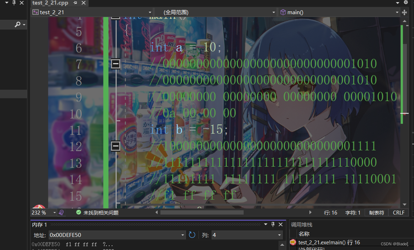Click the line indicator 行: 16
This screenshot has height=250, width=414.
[x=330, y=213]
